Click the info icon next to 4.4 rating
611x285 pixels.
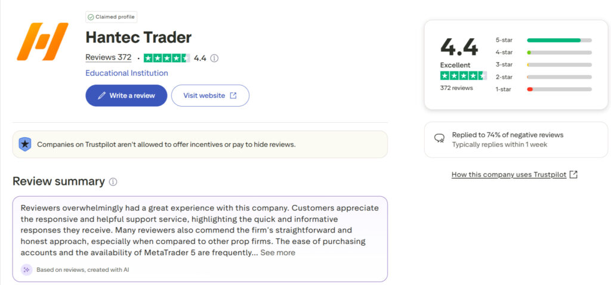(215, 58)
